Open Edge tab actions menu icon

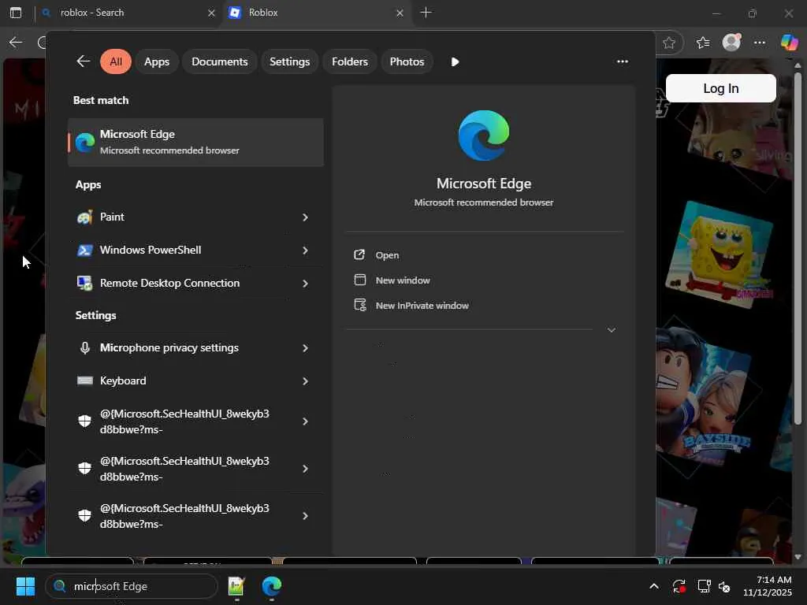pyautogui.click(x=16, y=13)
